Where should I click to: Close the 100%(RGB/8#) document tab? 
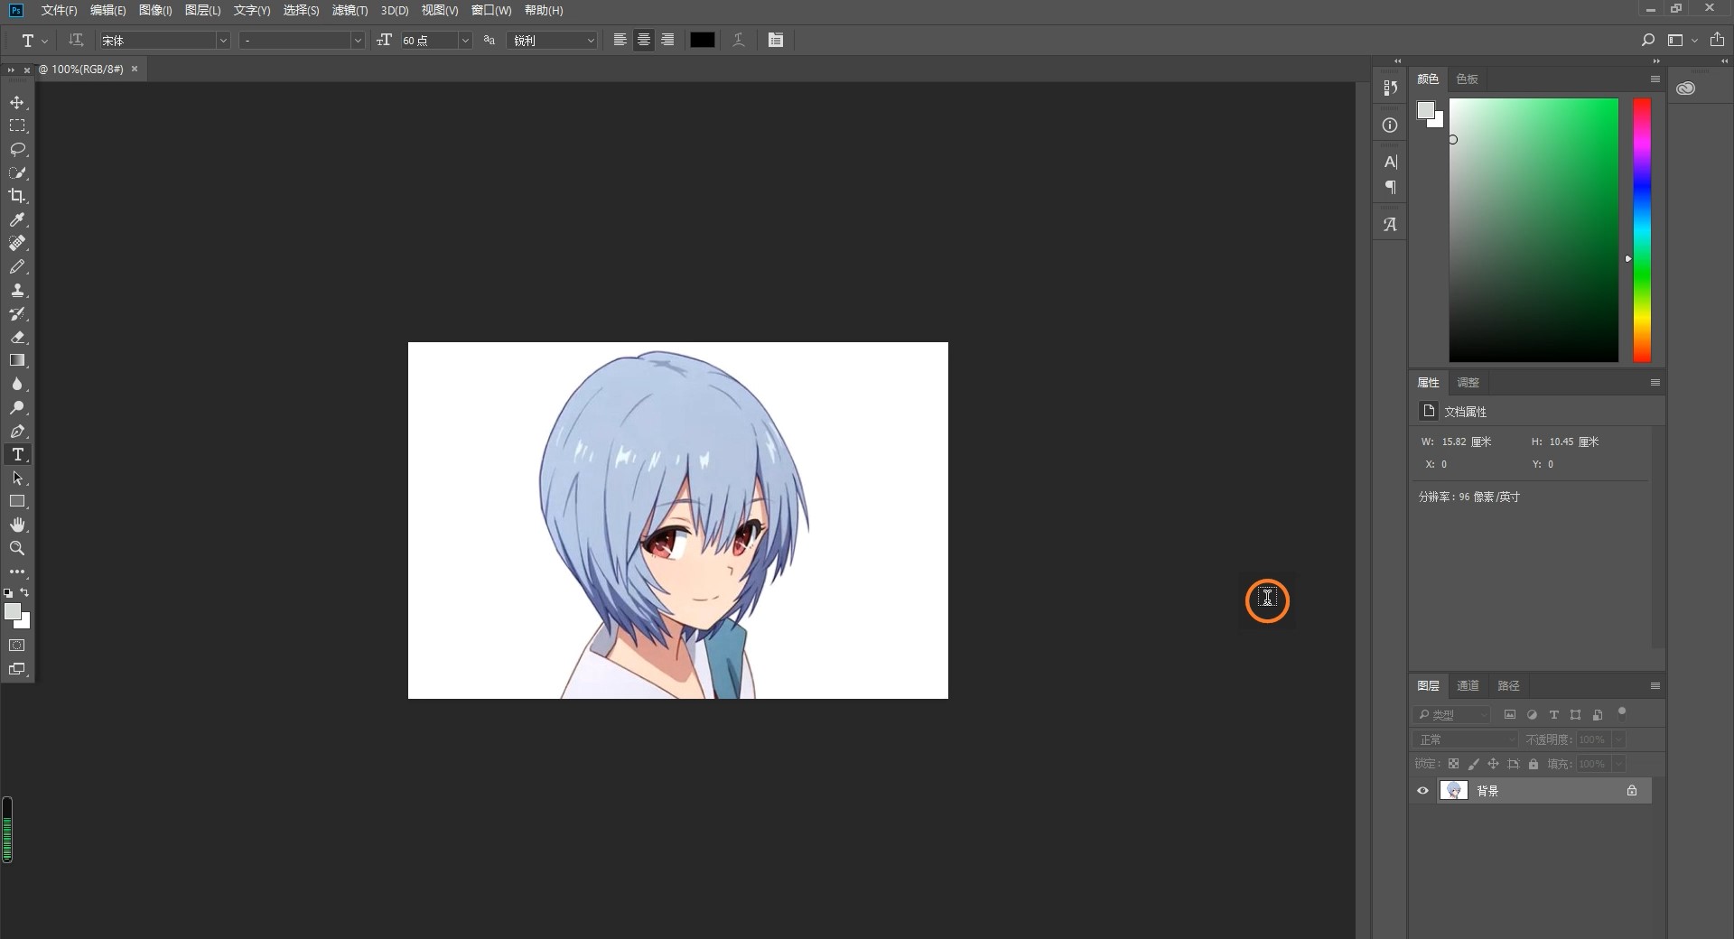click(135, 69)
